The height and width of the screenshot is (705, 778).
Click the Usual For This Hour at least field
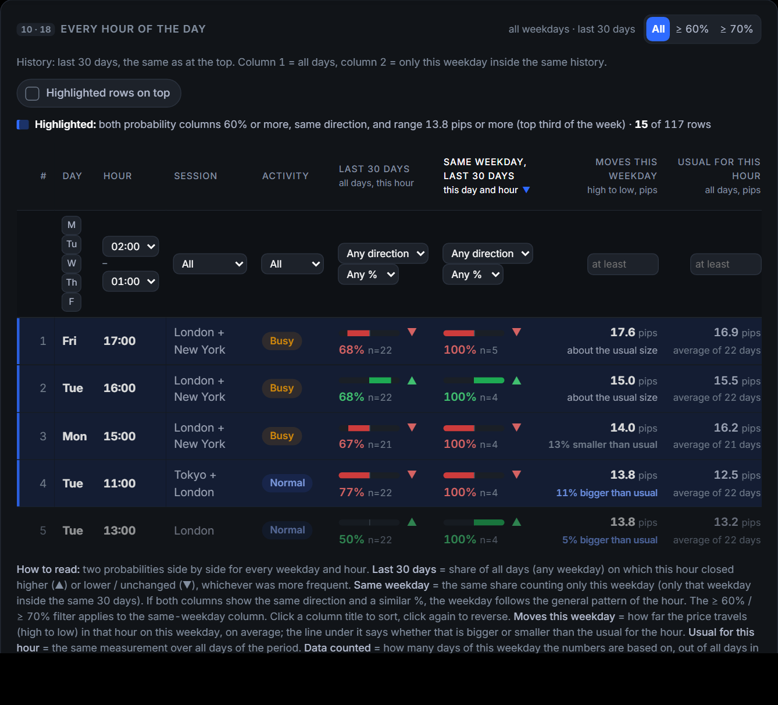click(726, 264)
